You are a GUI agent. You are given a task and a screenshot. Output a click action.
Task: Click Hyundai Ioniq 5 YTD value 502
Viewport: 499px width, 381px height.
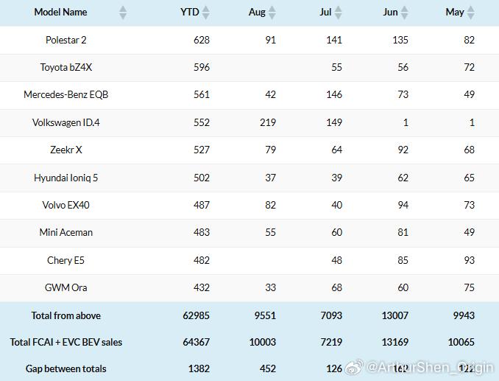(202, 178)
